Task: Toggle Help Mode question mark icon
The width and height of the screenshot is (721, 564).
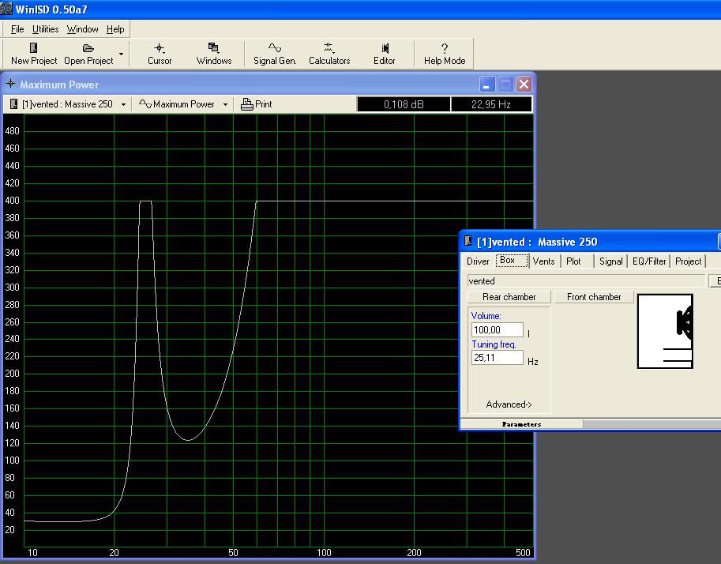Action: [x=445, y=48]
